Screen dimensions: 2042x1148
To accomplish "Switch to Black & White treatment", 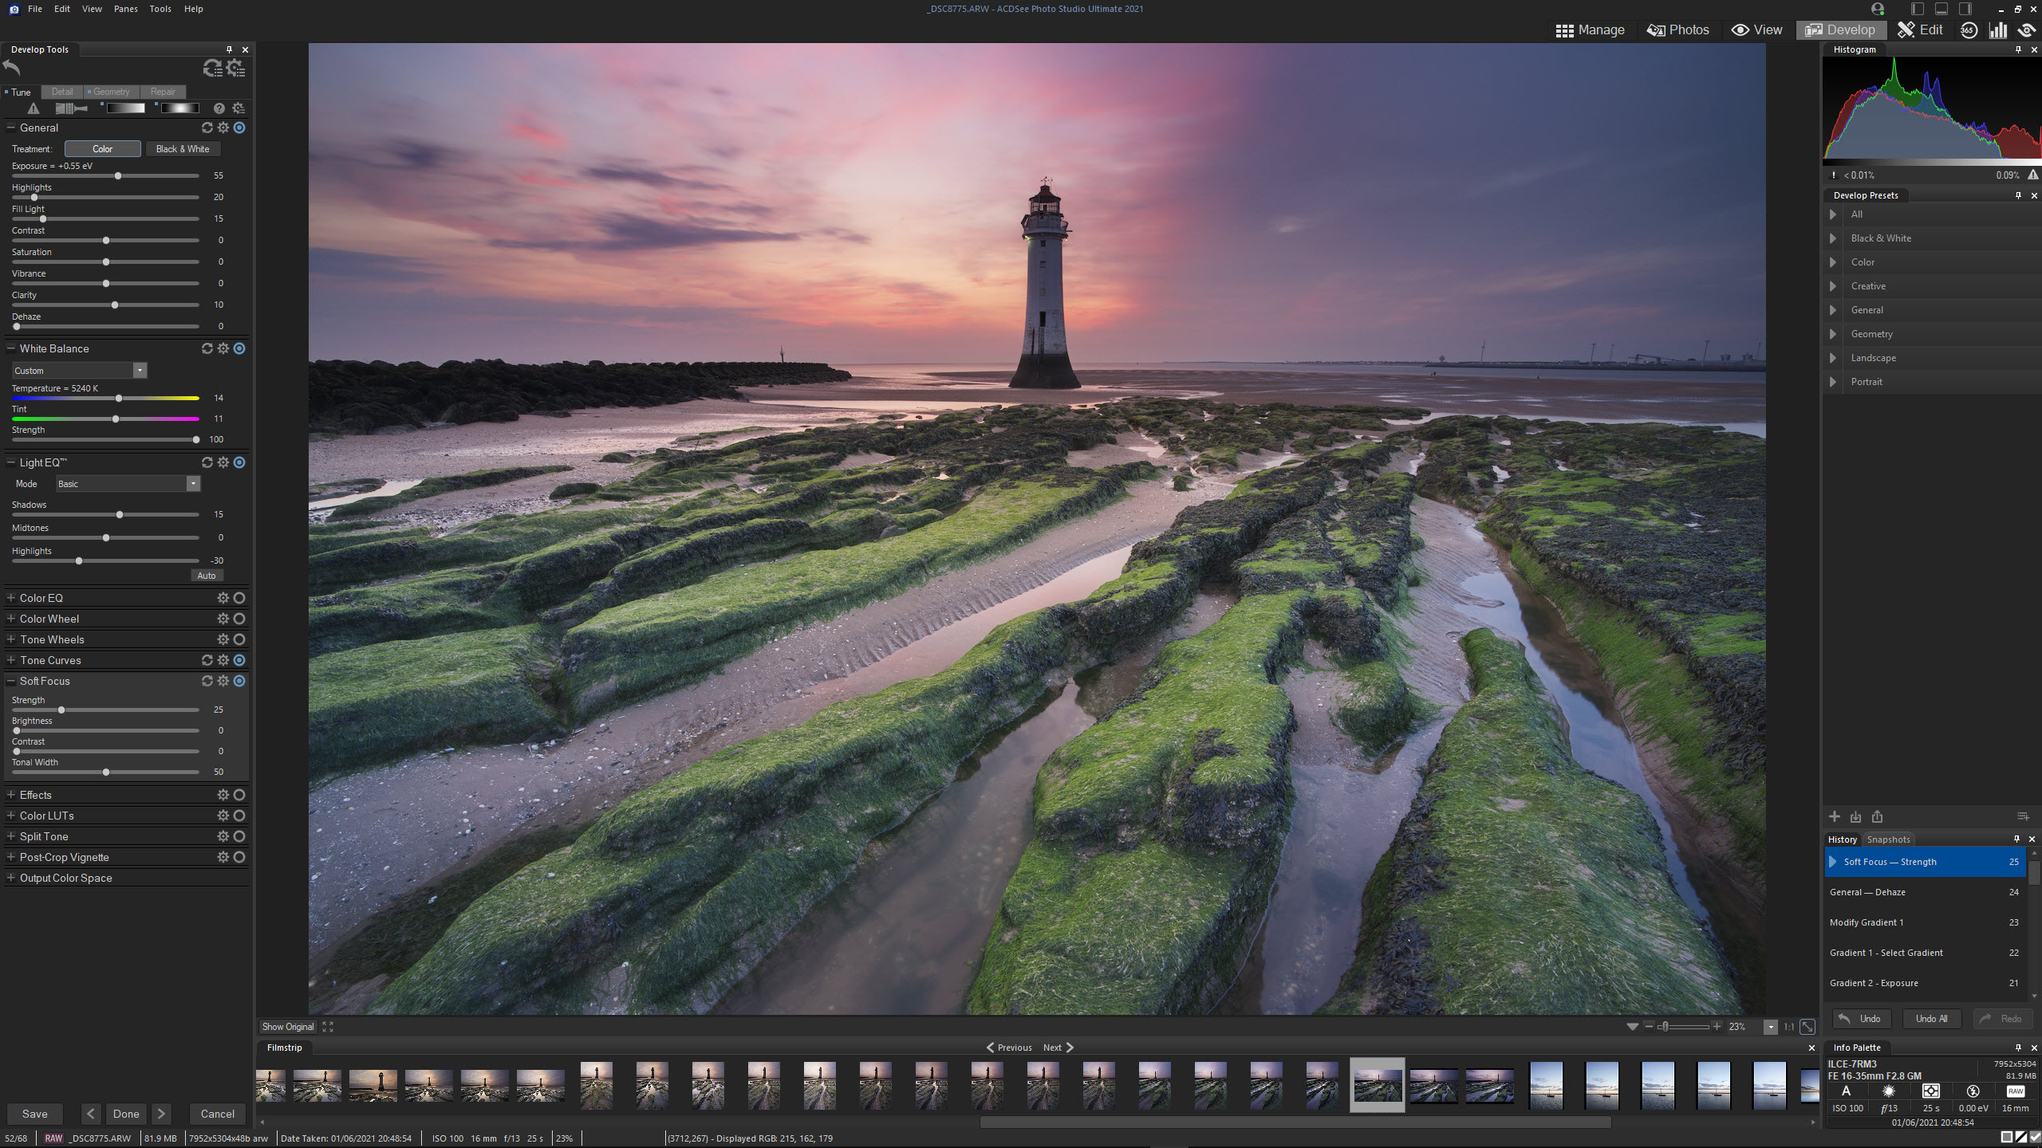I will coord(183,147).
